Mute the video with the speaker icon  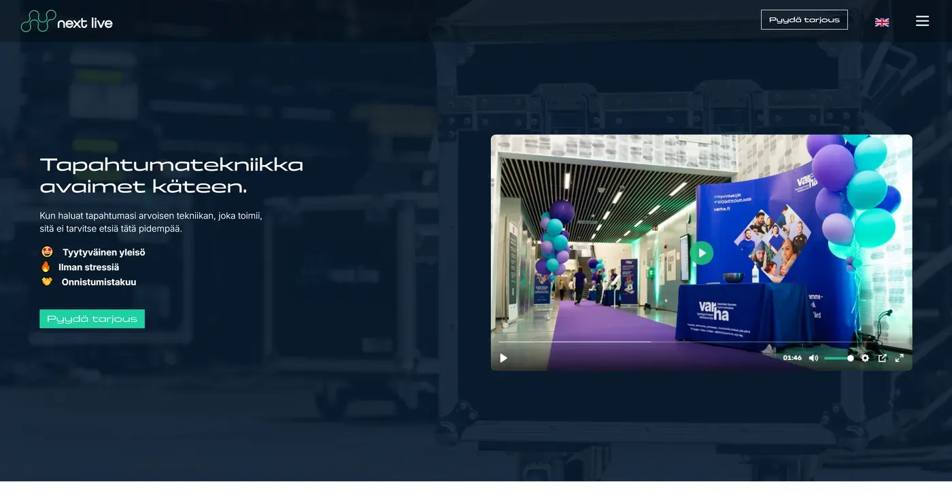pyautogui.click(x=813, y=358)
